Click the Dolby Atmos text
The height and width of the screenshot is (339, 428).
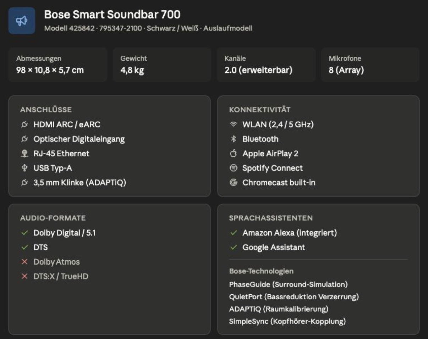click(x=57, y=262)
